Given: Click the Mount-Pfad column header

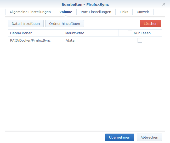Looking at the screenshot, I should click(x=91, y=33).
